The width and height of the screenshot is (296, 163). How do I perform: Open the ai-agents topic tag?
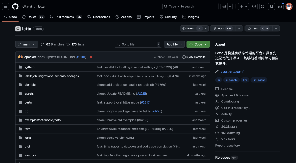(x=232, y=80)
